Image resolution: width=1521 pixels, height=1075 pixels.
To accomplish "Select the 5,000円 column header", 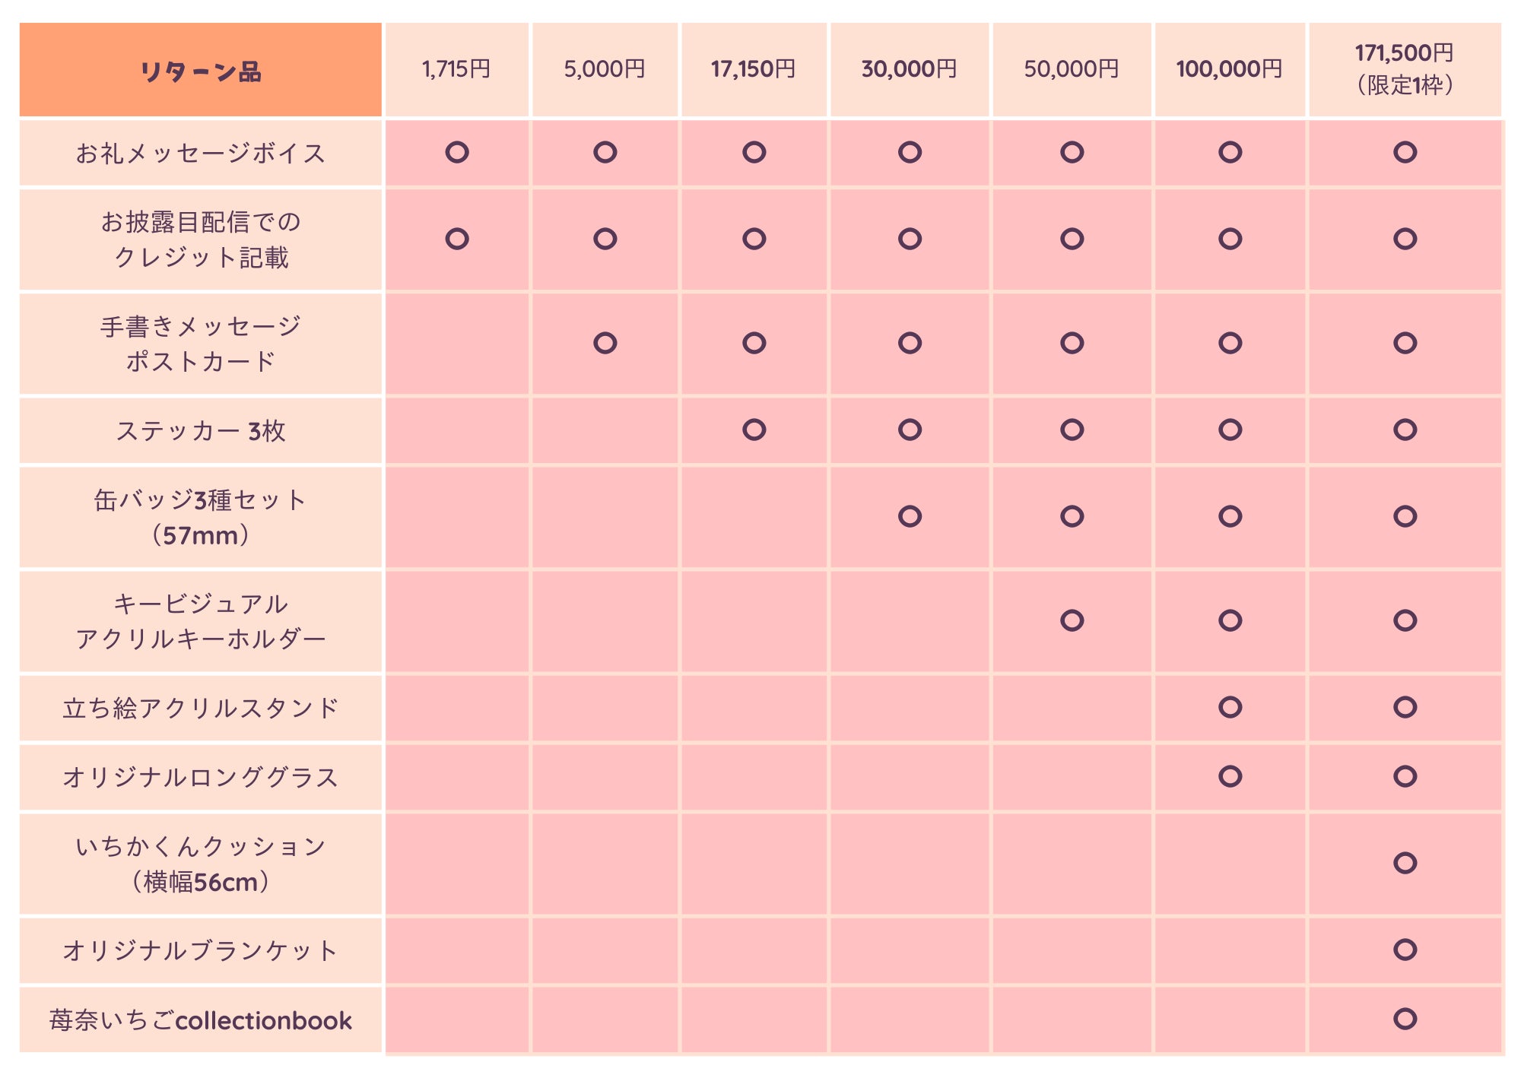I will [605, 69].
